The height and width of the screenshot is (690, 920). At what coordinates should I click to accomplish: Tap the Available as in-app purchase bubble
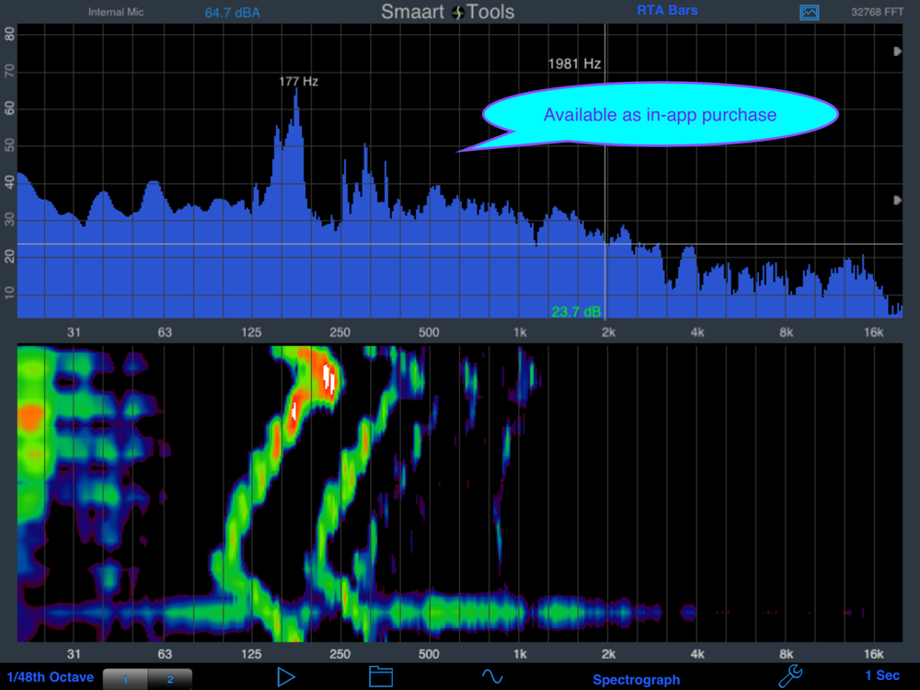click(660, 114)
